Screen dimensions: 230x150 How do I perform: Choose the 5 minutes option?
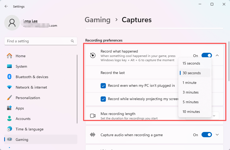point(191,102)
